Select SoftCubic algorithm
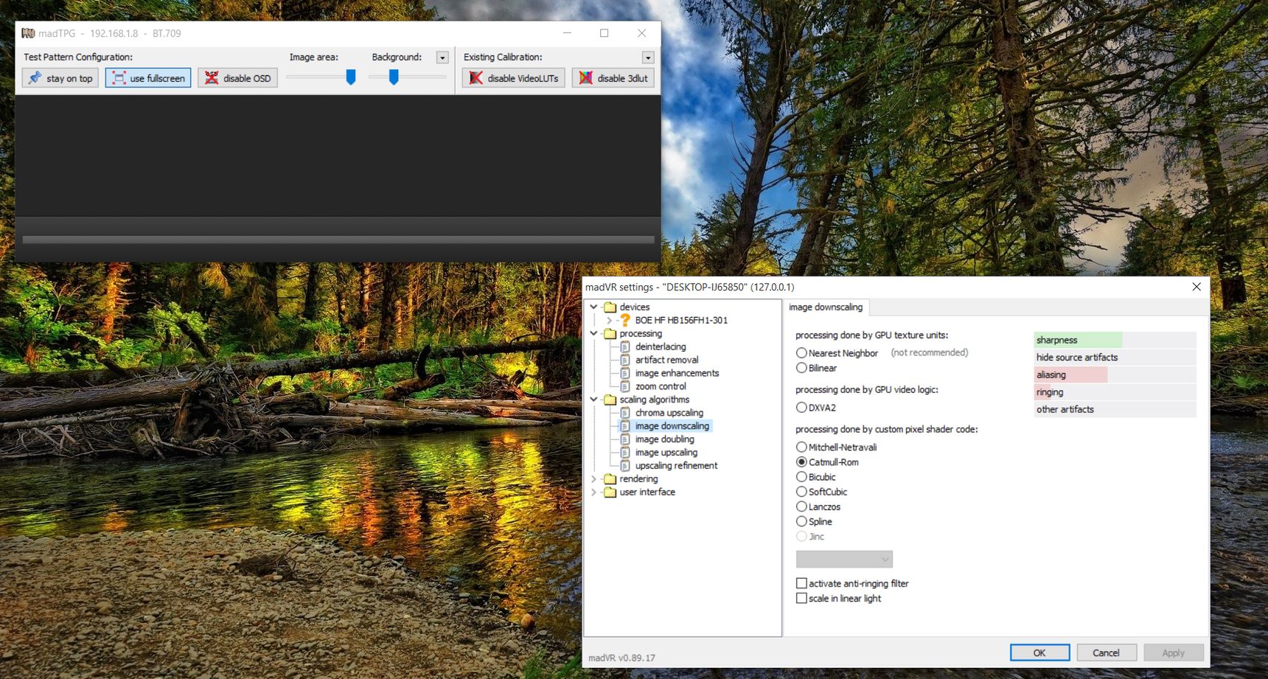Viewport: 1268px width, 679px height. tap(801, 492)
